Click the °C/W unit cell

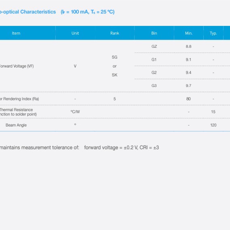coord(75,112)
